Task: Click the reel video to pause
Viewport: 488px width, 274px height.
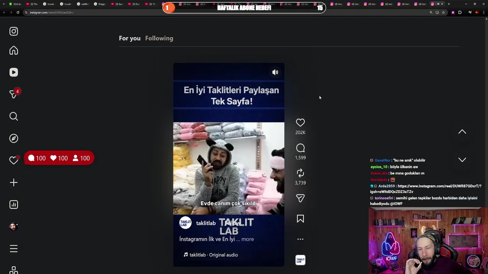Action: pos(229,165)
